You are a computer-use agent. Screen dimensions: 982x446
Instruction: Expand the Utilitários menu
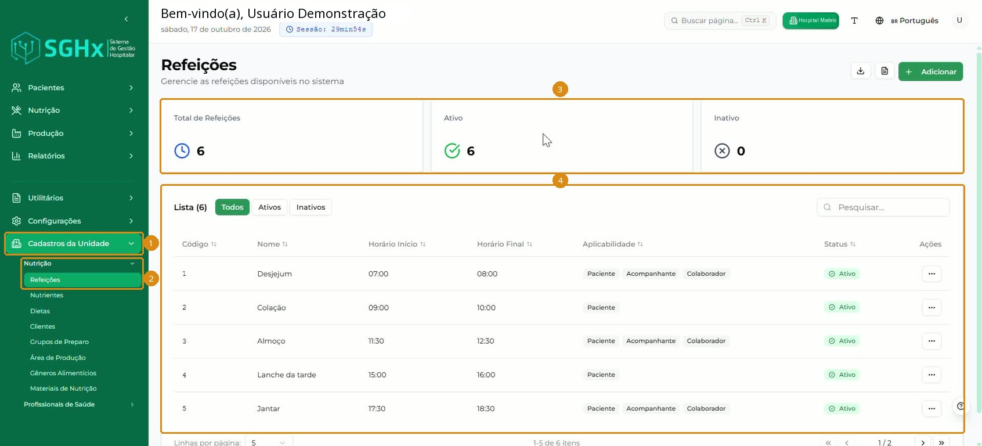pos(73,198)
